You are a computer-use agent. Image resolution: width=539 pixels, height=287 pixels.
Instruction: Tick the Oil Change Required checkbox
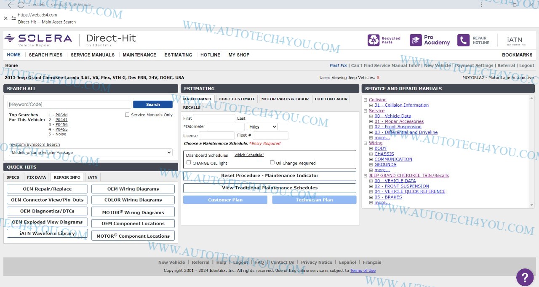click(272, 163)
